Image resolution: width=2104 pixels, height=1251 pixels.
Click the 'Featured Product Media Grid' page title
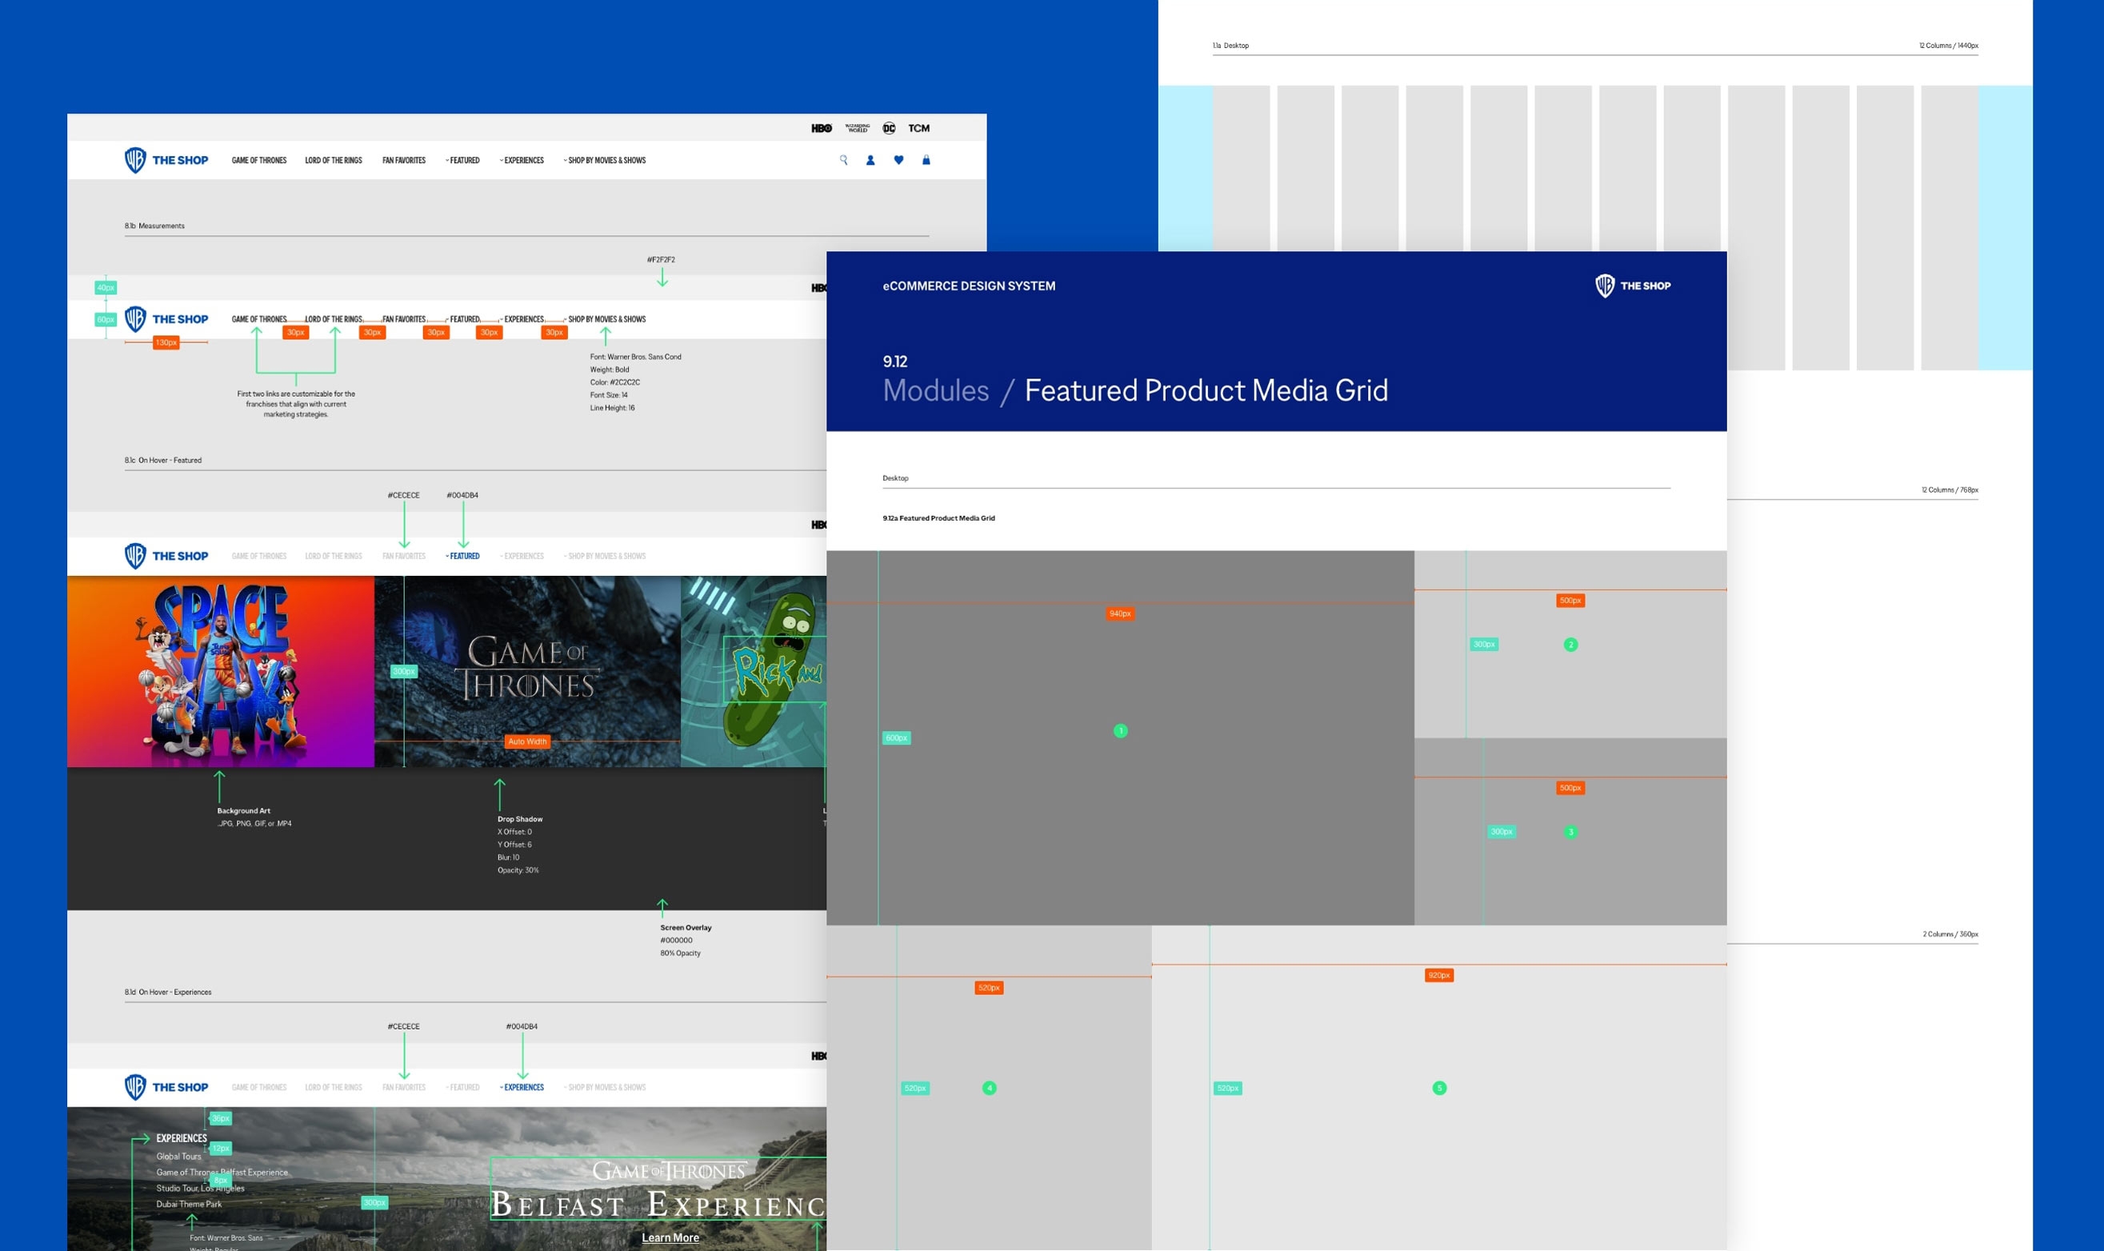pos(1206,390)
